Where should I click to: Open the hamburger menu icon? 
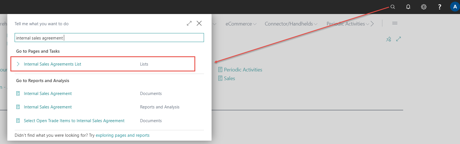(x=395, y=23)
